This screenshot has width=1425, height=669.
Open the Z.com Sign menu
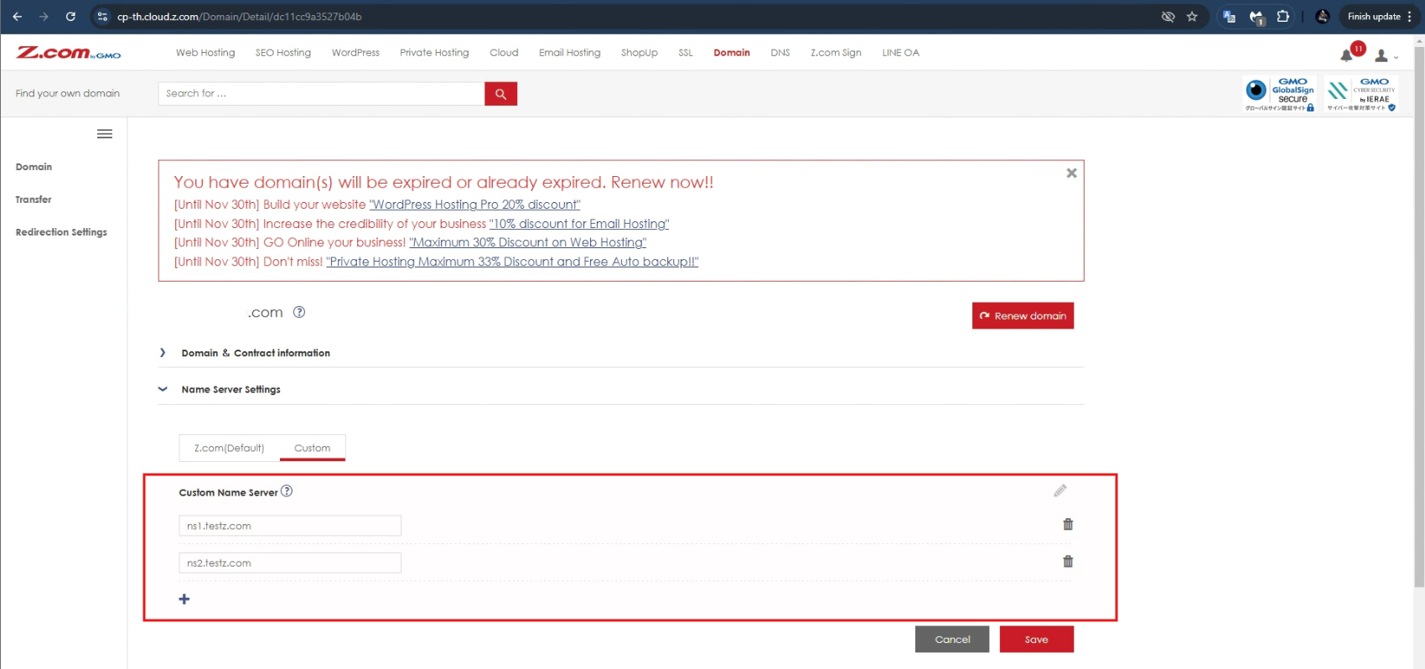point(836,53)
